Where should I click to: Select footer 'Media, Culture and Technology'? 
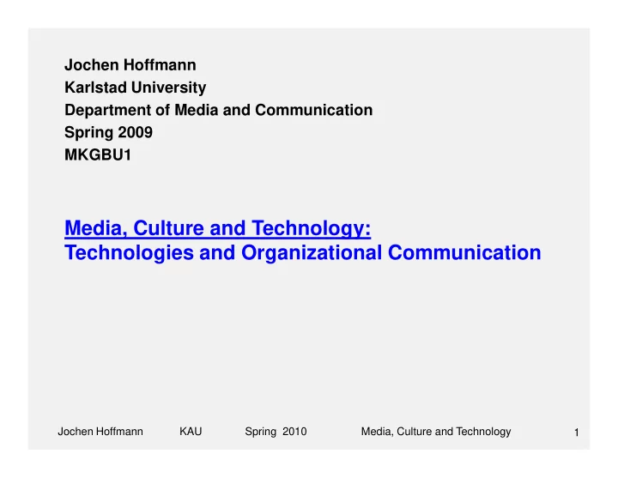(x=436, y=432)
